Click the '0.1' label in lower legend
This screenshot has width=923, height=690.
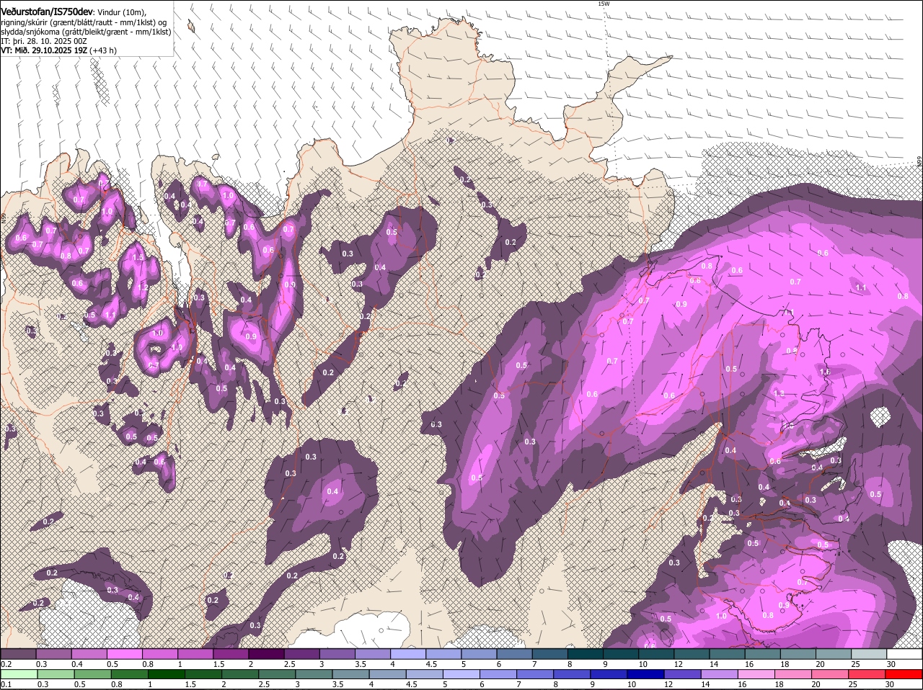coord(6,684)
